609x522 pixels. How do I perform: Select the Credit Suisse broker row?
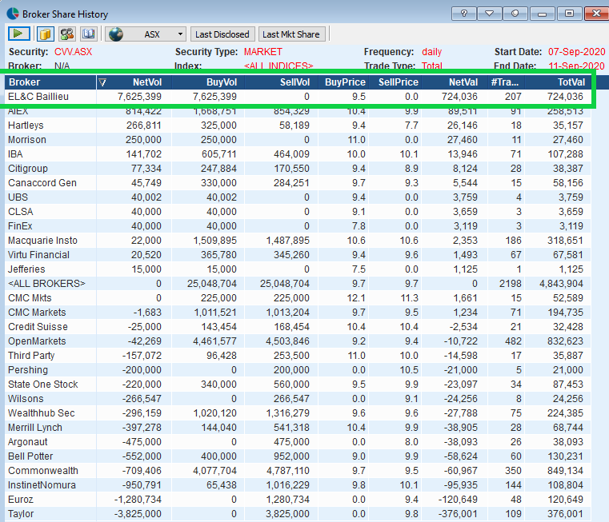coord(298,326)
